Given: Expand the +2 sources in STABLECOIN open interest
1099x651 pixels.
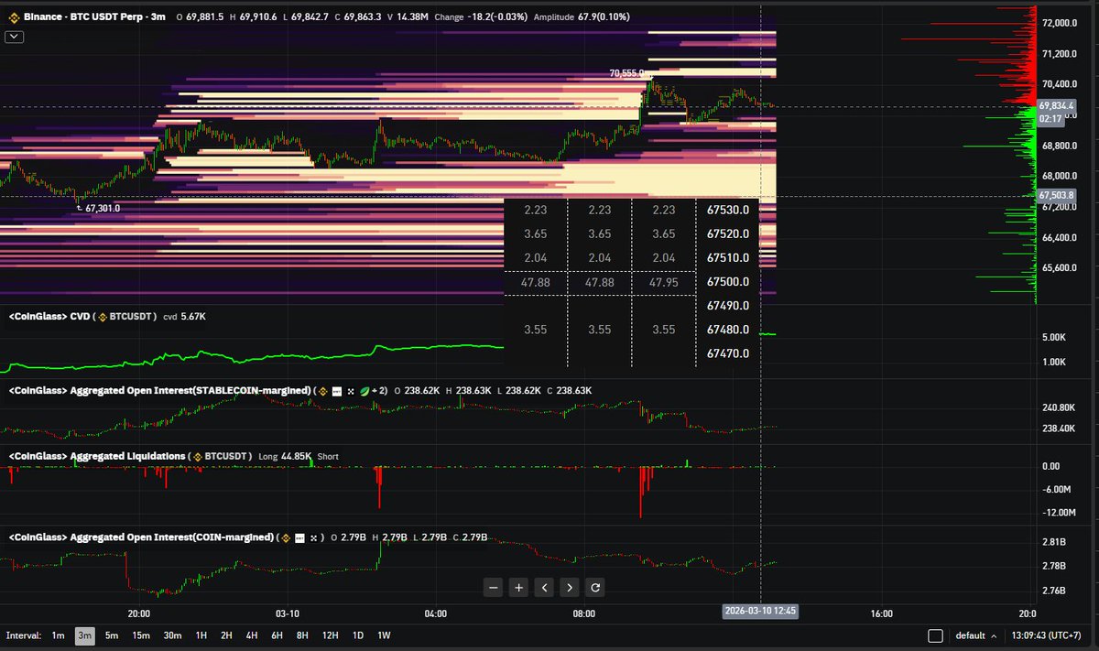Looking at the screenshot, I should 378,390.
